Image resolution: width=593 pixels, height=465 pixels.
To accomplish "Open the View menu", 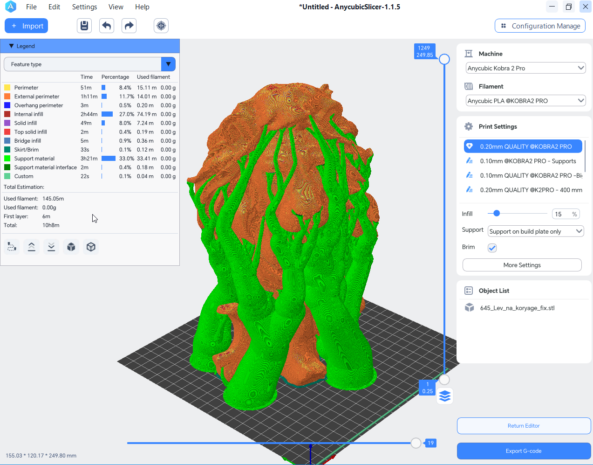I will tap(116, 7).
